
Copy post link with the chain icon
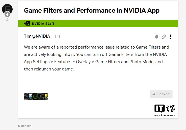click(x=164, y=37)
